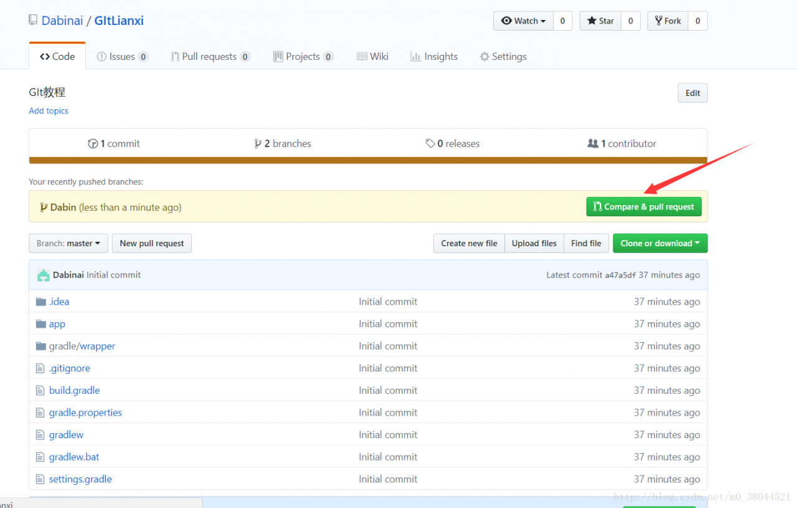View the 2 branches list

click(283, 143)
